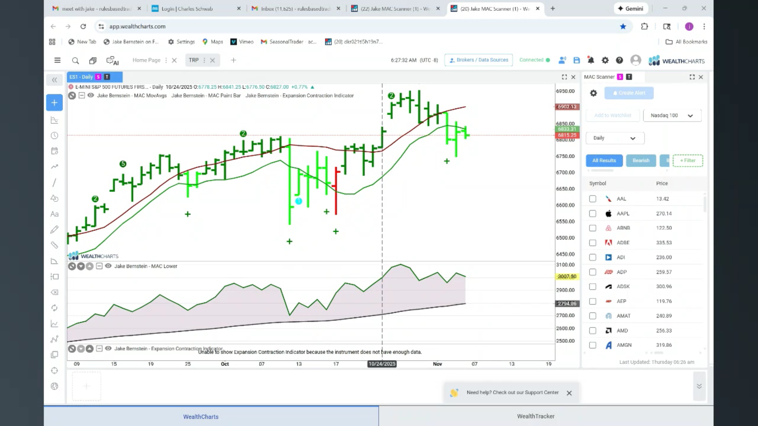Click the Bearish filter button
758x426 pixels.
coord(641,161)
